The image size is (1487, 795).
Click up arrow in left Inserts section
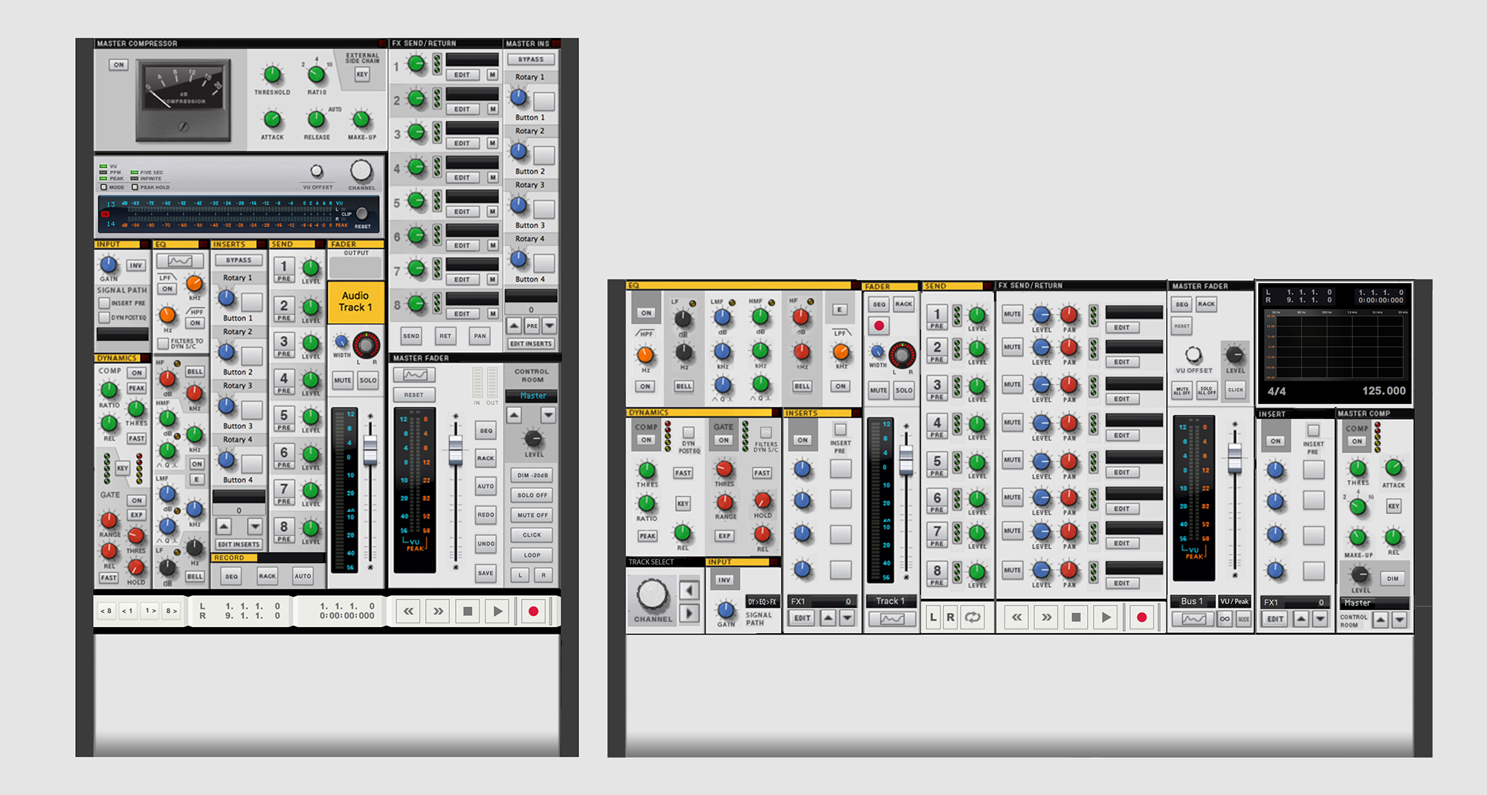pos(224,526)
